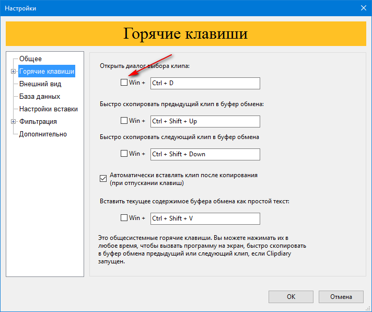Click the Ctrl + Shift + Up hotkey field
Viewport: 372px width, 312px height.
coord(205,121)
